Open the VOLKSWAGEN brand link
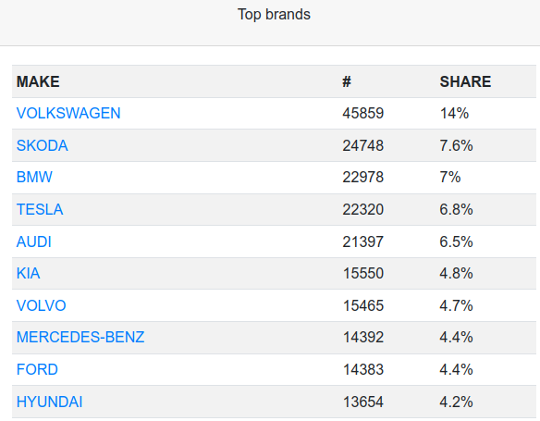Screen dimensions: 540x421 click(68, 113)
